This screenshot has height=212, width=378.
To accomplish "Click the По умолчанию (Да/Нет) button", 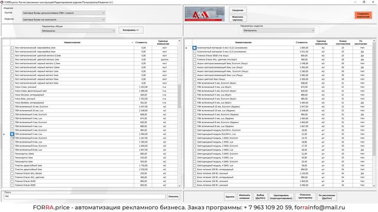I will click(327, 197).
